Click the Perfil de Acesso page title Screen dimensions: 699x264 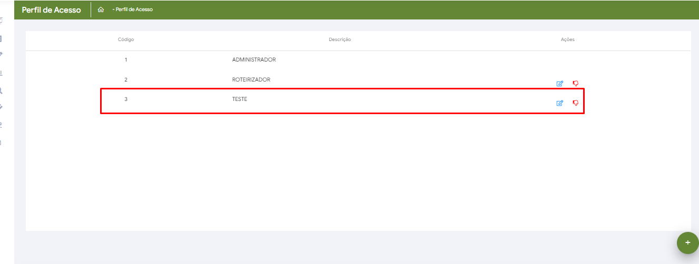click(52, 9)
